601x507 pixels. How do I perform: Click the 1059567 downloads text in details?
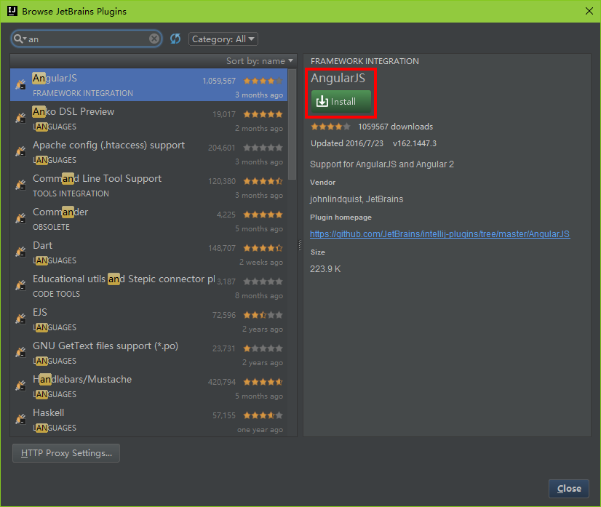coord(396,127)
